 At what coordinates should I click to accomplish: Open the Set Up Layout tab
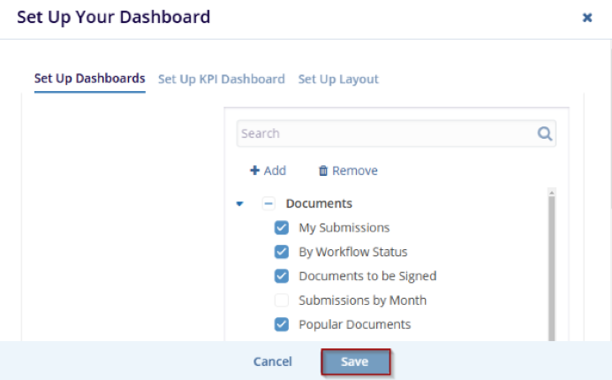point(338,80)
